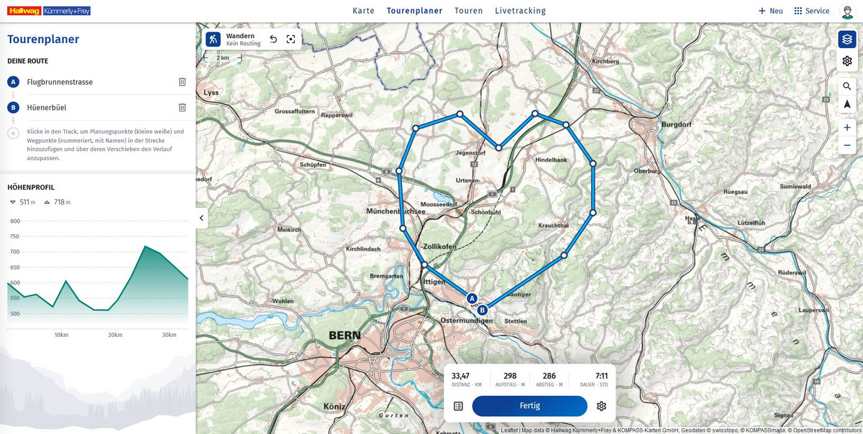This screenshot has width=863, height=434.
Task: Open map settings gear icon
Action: click(x=847, y=61)
